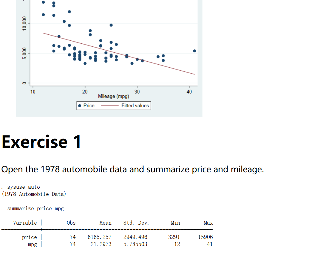Click the Std. Dev. column header
311x253 pixels.
click(136, 223)
